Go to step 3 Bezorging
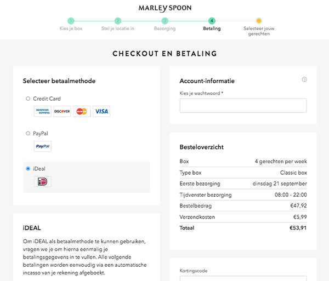The height and width of the screenshot is (281, 329). [164, 21]
